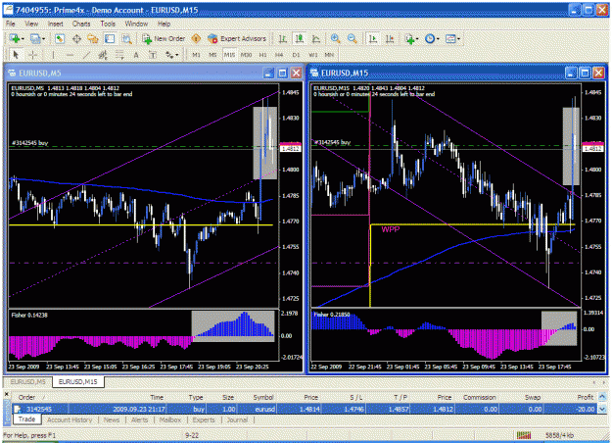Show the Market Watch panel
This screenshot has width=612, height=443.
tap(60, 38)
